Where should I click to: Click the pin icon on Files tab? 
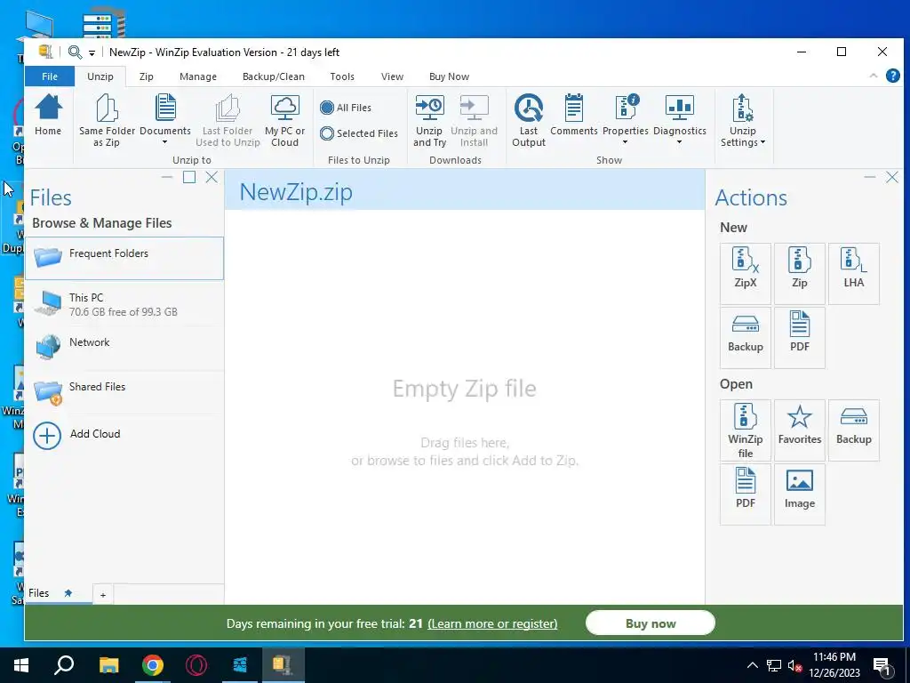(x=68, y=593)
